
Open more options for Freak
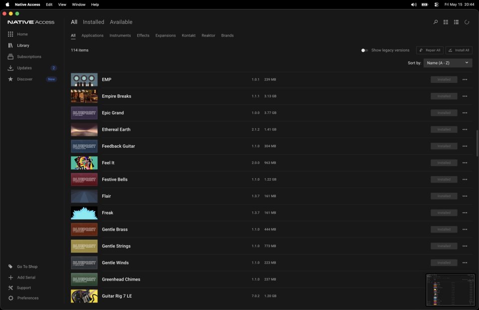point(465,213)
